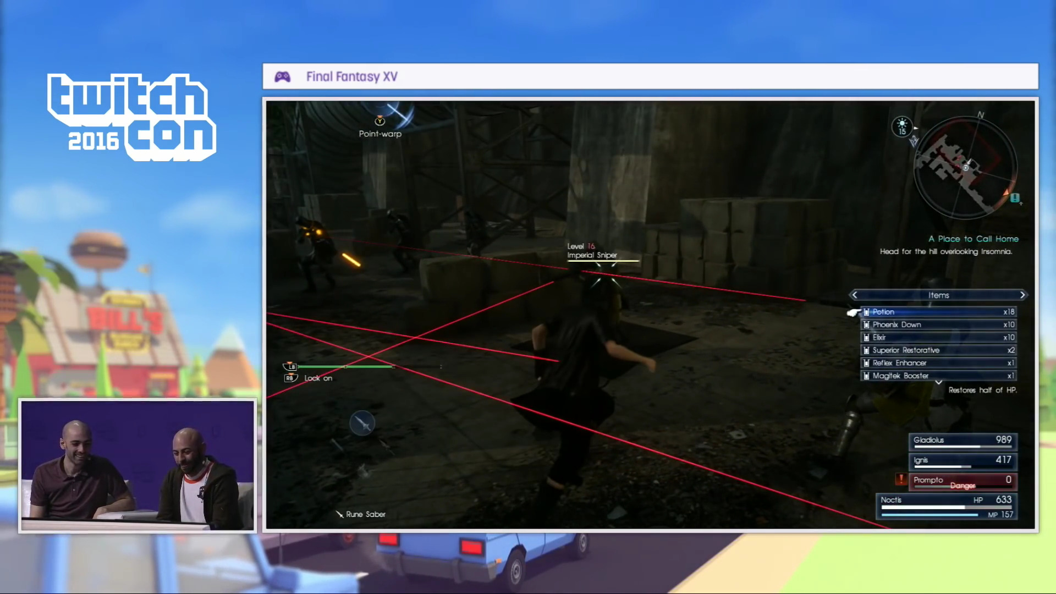Screen dimensions: 1056x594
Task: Click the teal quest marker on the minimap
Action: [x=1015, y=197]
